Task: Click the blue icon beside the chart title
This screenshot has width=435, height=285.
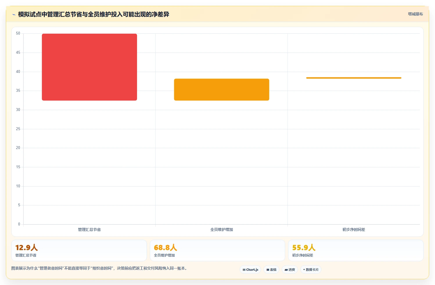Action: pyautogui.click(x=14, y=15)
